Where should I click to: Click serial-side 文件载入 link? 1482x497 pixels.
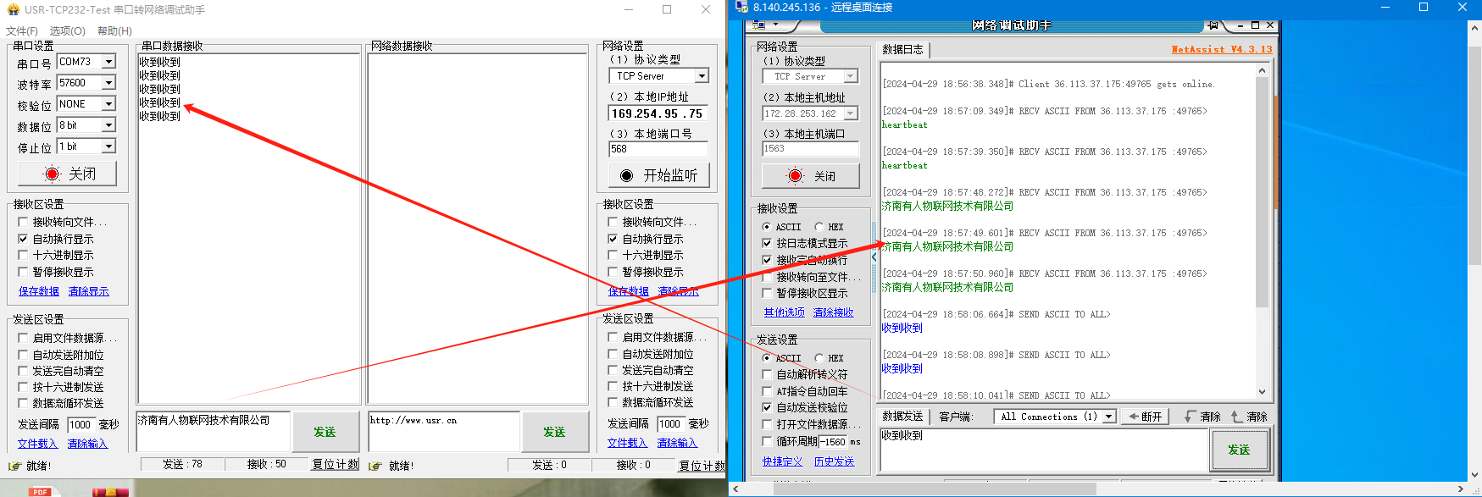coord(38,444)
